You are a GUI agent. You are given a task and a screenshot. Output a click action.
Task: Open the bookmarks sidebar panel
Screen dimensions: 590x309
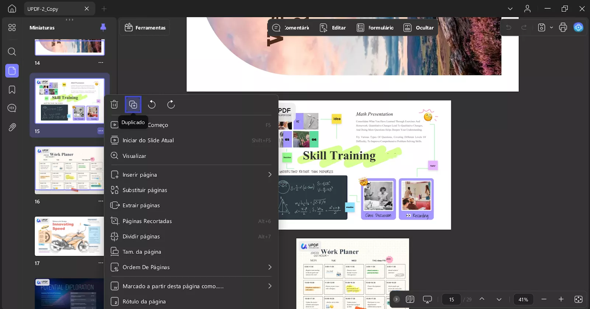[12, 90]
